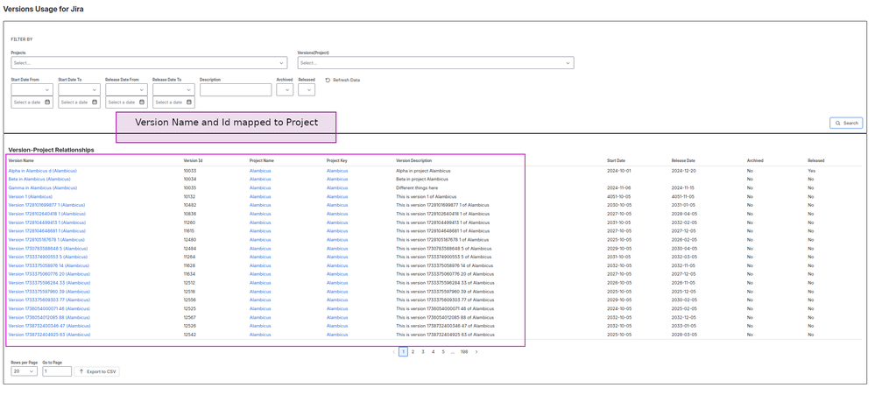Open version link Version 1 (Alambicus)
This screenshot has height=395, width=875.
pyautogui.click(x=30, y=196)
